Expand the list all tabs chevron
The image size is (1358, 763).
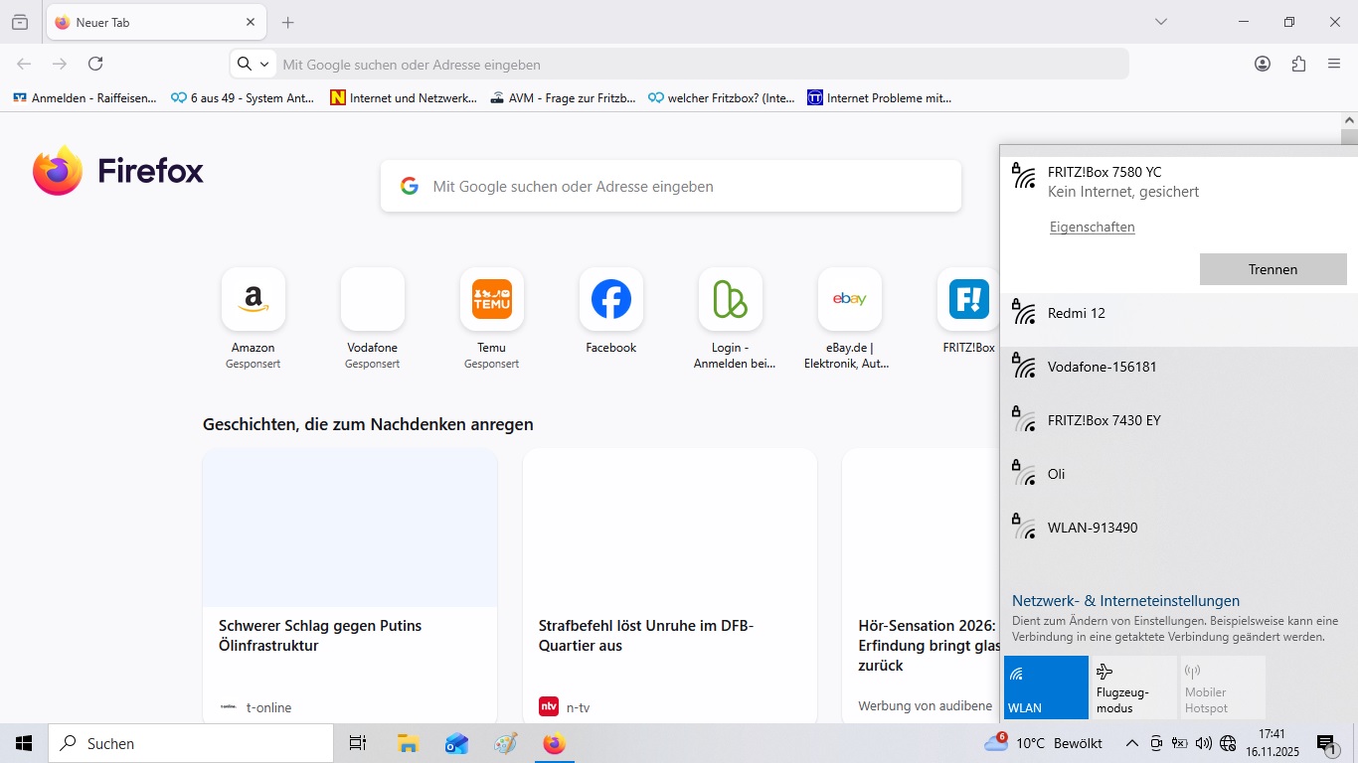point(1160,22)
